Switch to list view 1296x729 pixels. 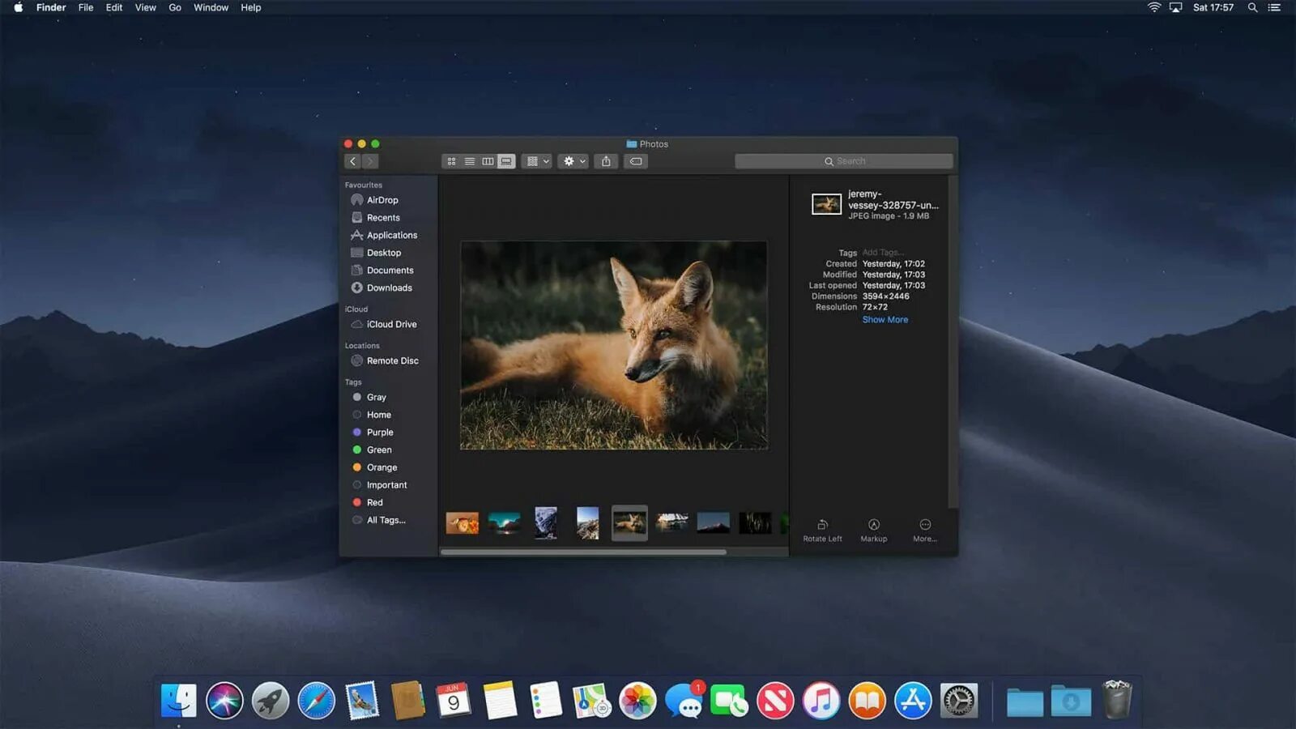click(470, 161)
